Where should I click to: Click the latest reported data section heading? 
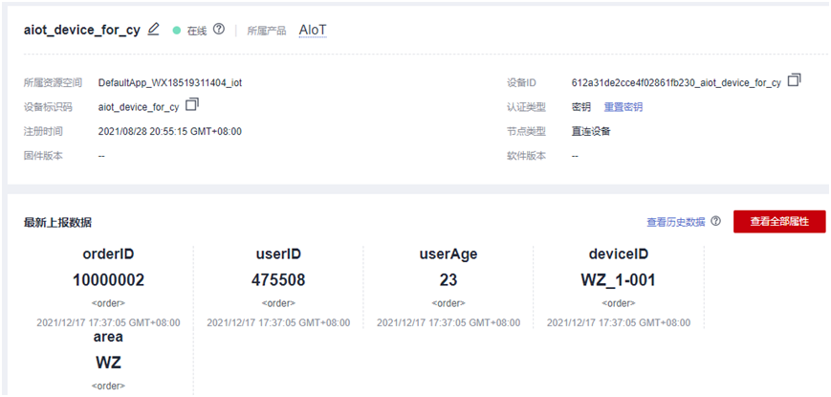coord(57,223)
